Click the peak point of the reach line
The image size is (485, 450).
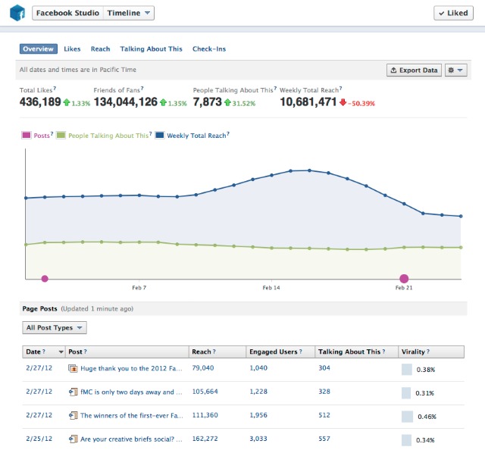tap(309, 170)
